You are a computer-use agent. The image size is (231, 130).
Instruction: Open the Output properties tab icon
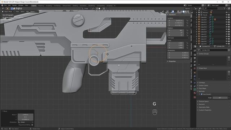pyautogui.click(x=195, y=58)
